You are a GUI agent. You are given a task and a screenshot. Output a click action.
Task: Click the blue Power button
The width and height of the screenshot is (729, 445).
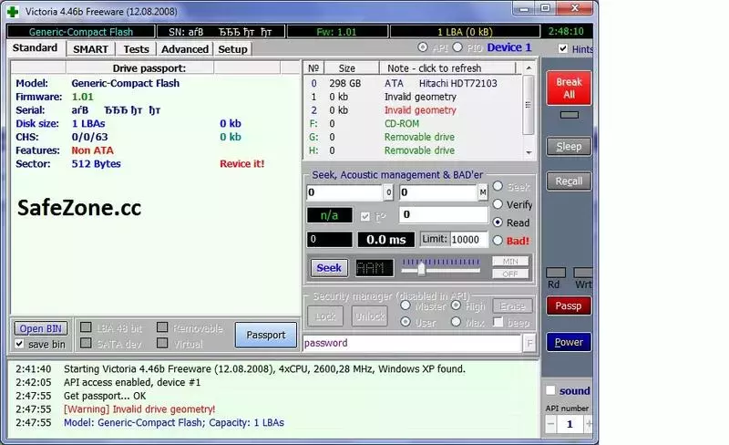[569, 342]
